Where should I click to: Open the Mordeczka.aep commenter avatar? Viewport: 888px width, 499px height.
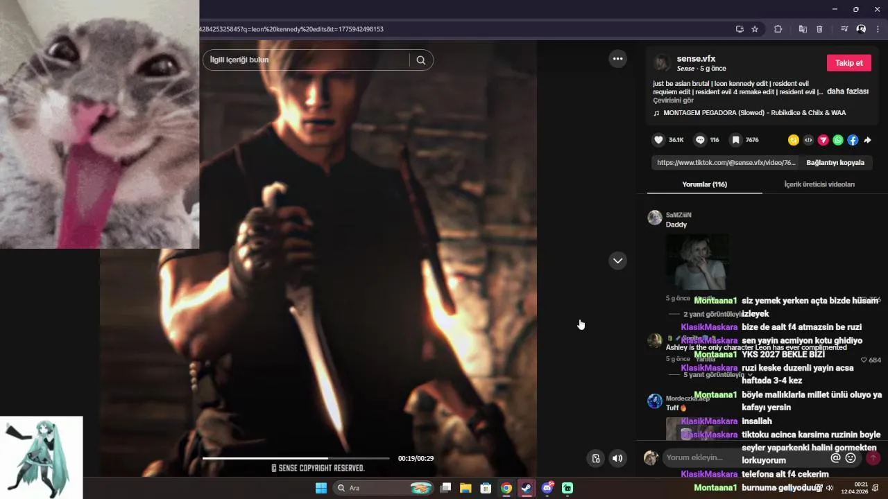pyautogui.click(x=655, y=401)
